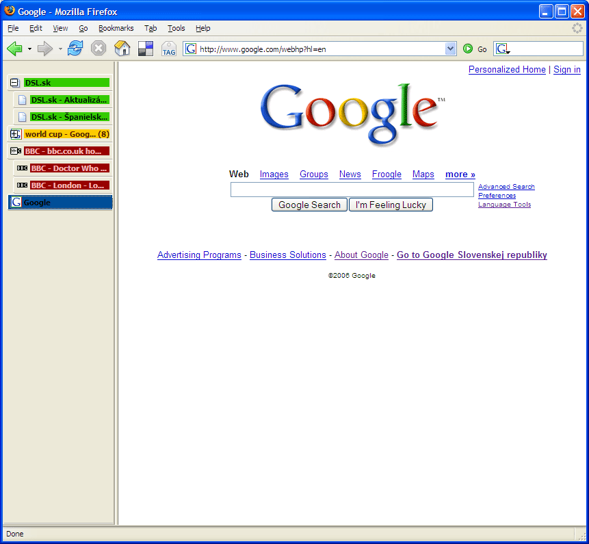The width and height of the screenshot is (589, 544).
Task: Open the Advertising Programs link
Action: tap(199, 255)
